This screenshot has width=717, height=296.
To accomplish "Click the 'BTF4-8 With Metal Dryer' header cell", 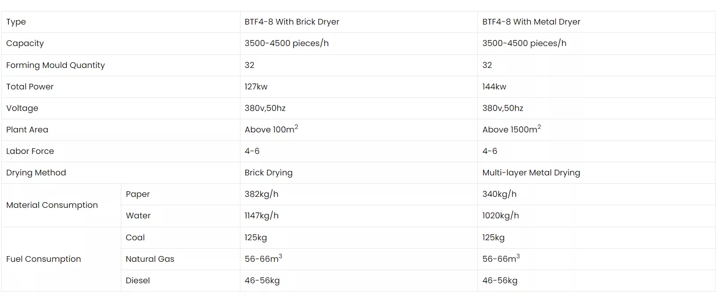I will [531, 22].
